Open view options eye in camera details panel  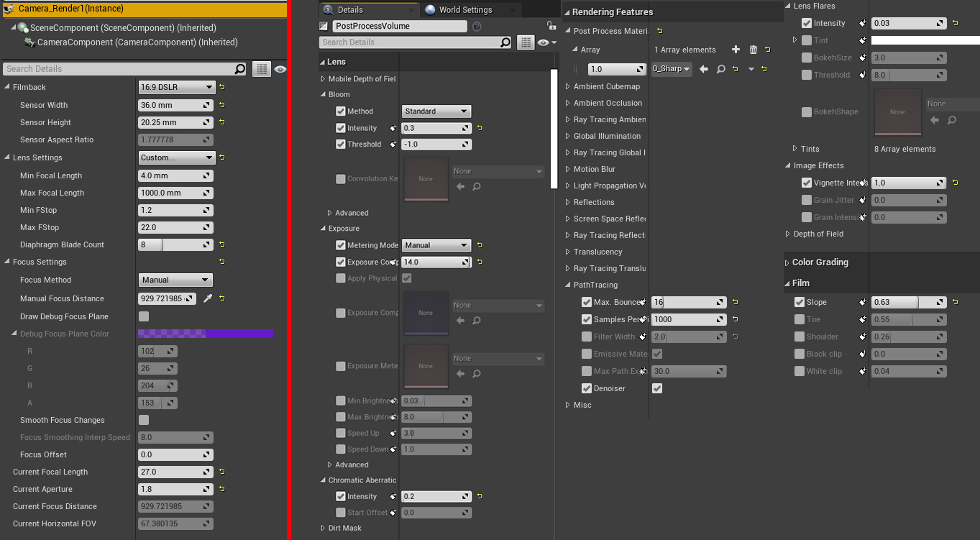pyautogui.click(x=280, y=69)
